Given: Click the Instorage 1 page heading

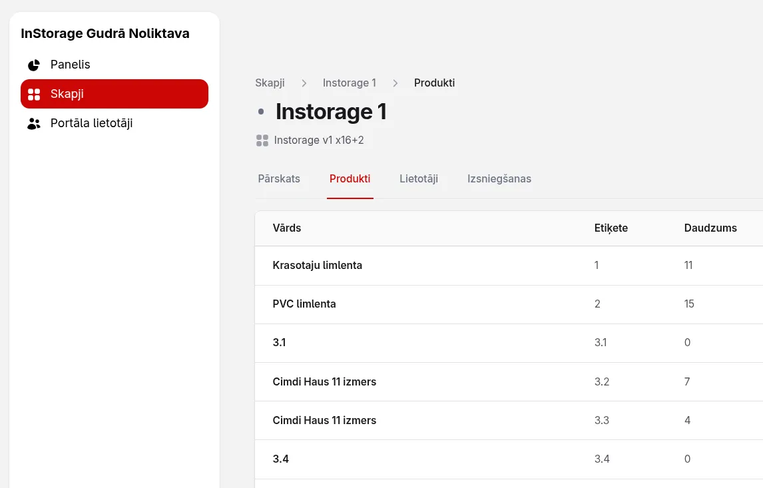Looking at the screenshot, I should coord(331,112).
